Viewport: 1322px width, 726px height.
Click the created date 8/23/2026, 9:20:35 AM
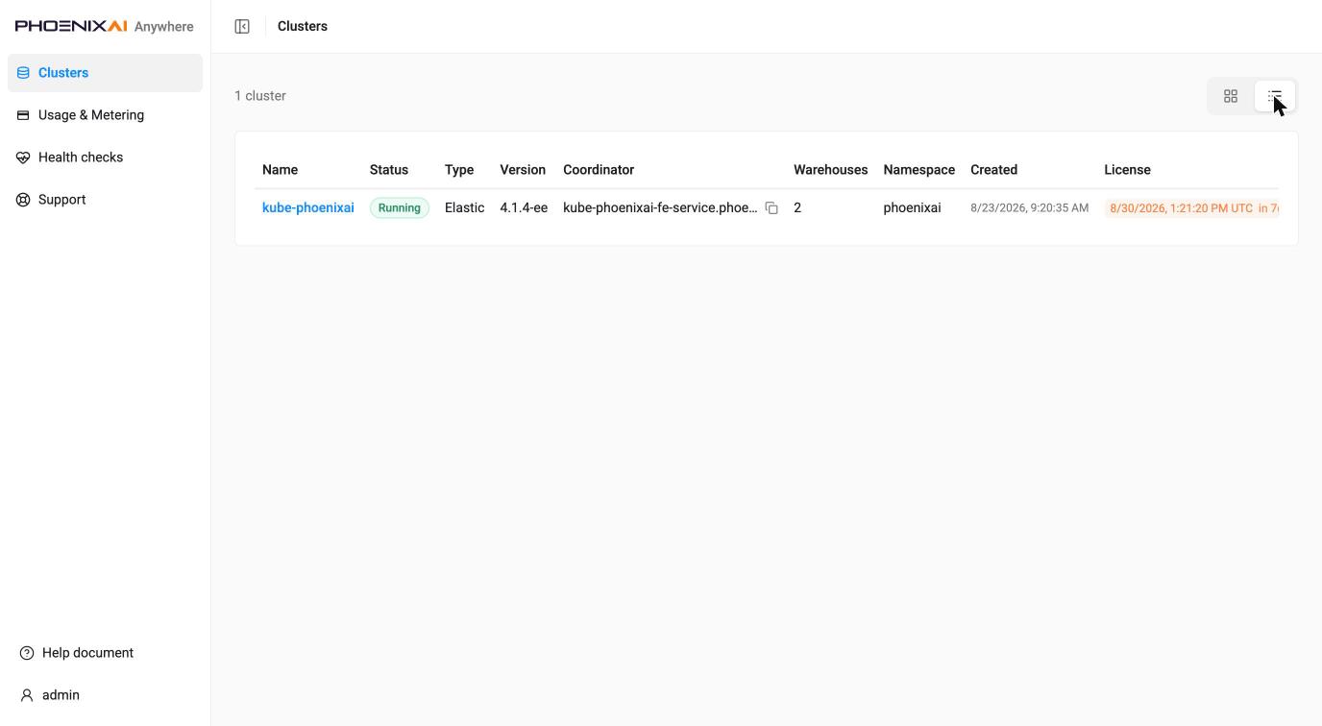pyautogui.click(x=1029, y=207)
